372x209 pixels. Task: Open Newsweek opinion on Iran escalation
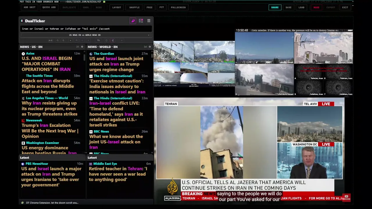coord(50,131)
